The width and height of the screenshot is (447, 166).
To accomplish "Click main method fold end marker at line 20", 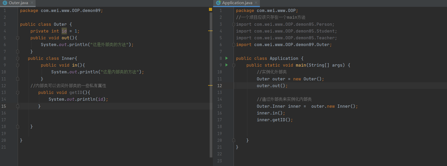I will 234,140.
